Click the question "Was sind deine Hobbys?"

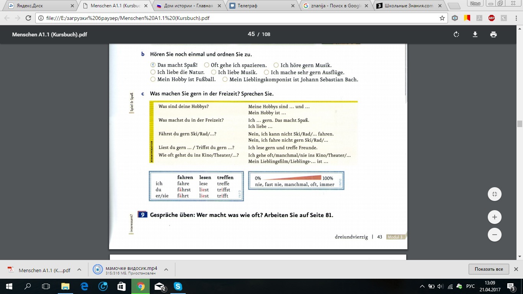[x=183, y=106]
